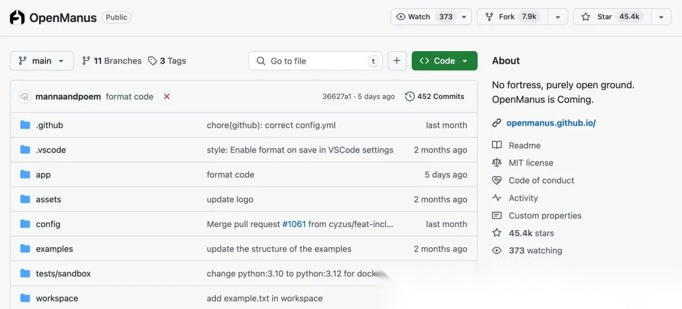Open the examples folder
This screenshot has width=682, height=309.
pyautogui.click(x=54, y=249)
